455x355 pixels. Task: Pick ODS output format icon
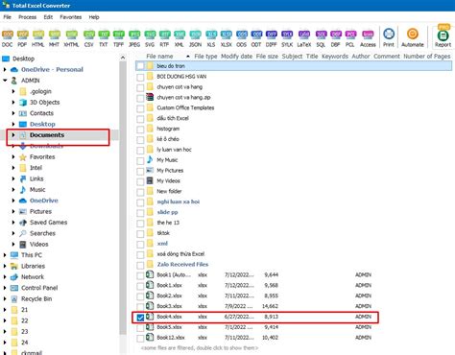[x=242, y=38]
